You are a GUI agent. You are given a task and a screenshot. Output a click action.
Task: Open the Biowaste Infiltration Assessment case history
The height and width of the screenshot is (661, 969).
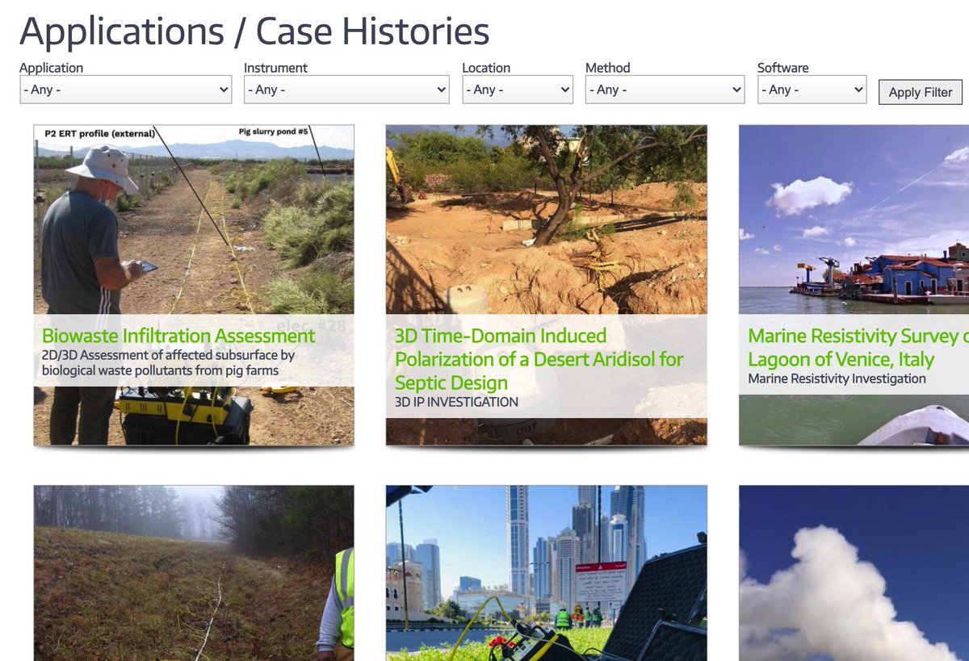point(177,335)
